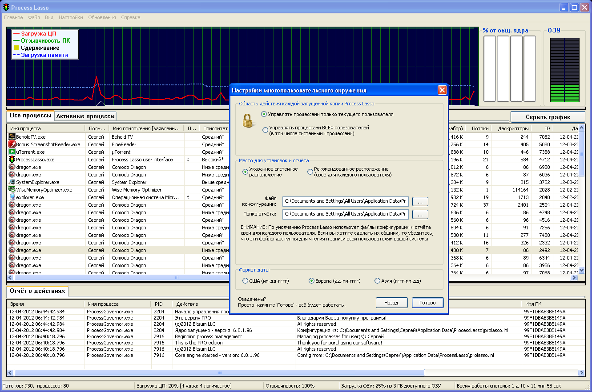
Task: Click status bar 'Отзывчивость: 100%' entry
Action: click(290, 386)
